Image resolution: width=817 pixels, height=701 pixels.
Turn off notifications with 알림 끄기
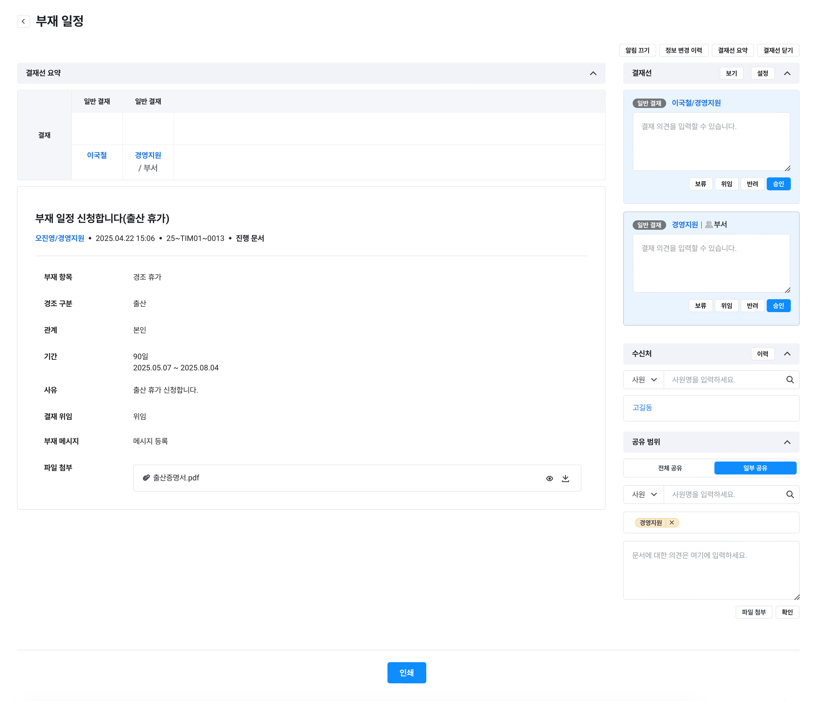point(637,51)
